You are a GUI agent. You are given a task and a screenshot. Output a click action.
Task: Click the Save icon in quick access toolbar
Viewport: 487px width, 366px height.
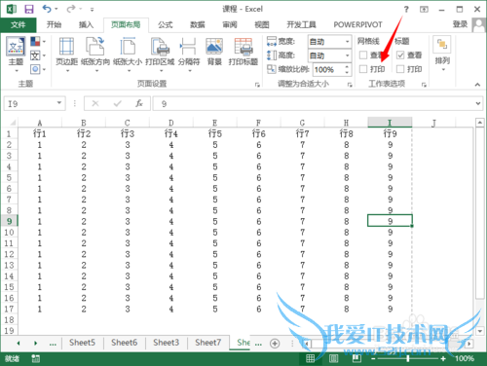(29, 9)
